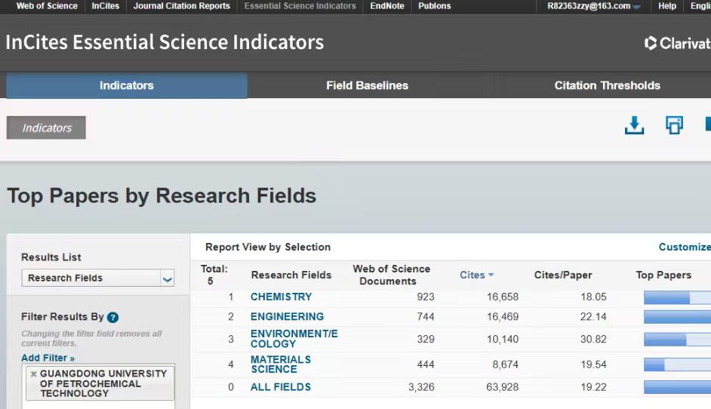Image resolution: width=711 pixels, height=409 pixels.
Task: Open EndNote in top bar
Action: coord(386,6)
